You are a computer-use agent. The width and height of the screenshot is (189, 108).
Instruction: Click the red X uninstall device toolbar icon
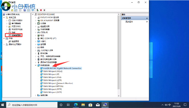point(41,10)
